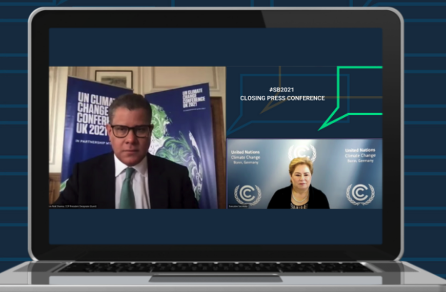Click the "COP President Designate (Guest)" name label
Screen dimensions: 446x292
point(73,206)
